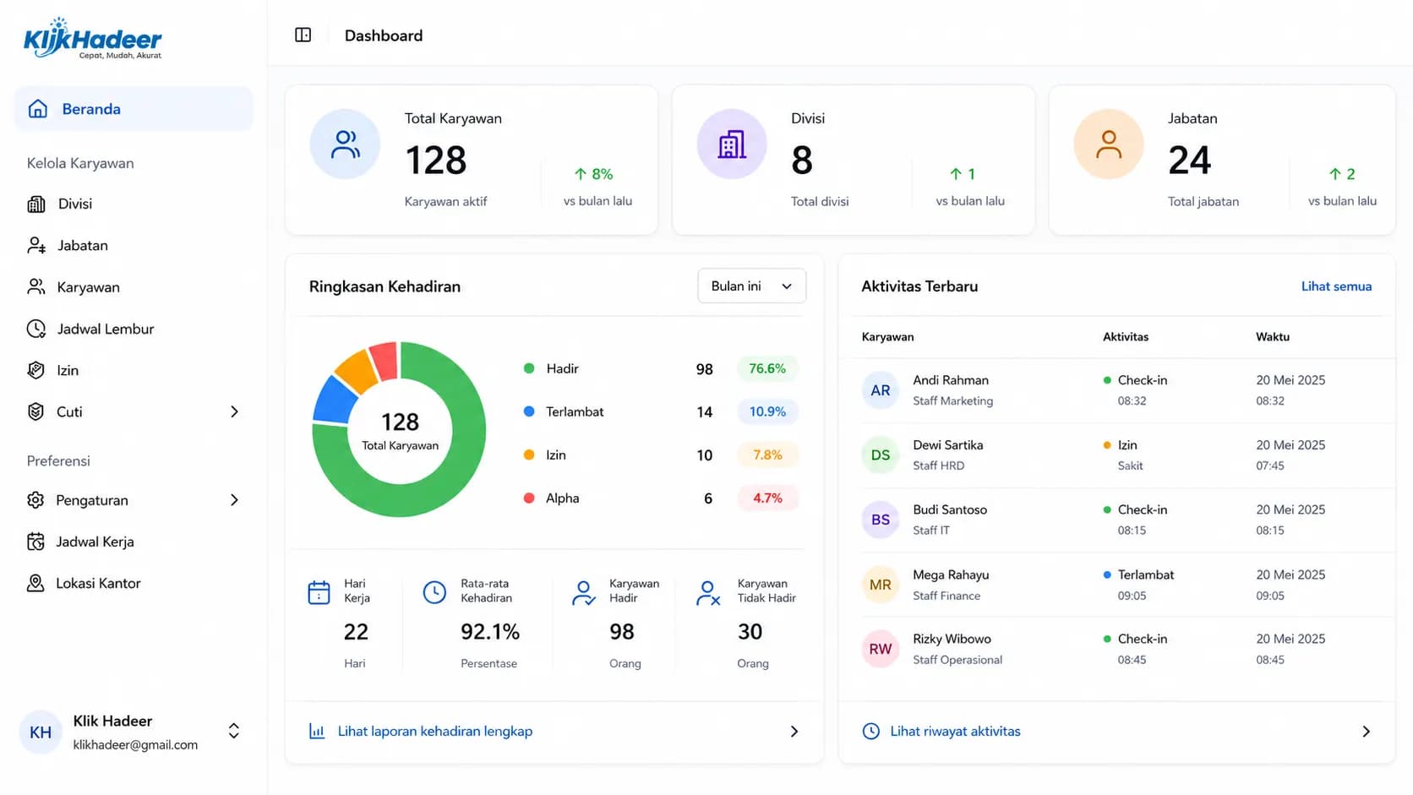Open the Beranda menu item

pyautogui.click(x=134, y=108)
